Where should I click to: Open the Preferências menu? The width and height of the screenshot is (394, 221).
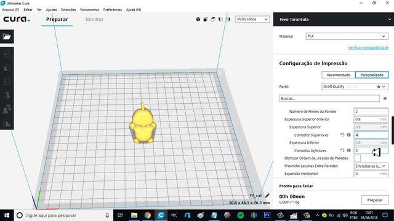tap(112, 10)
